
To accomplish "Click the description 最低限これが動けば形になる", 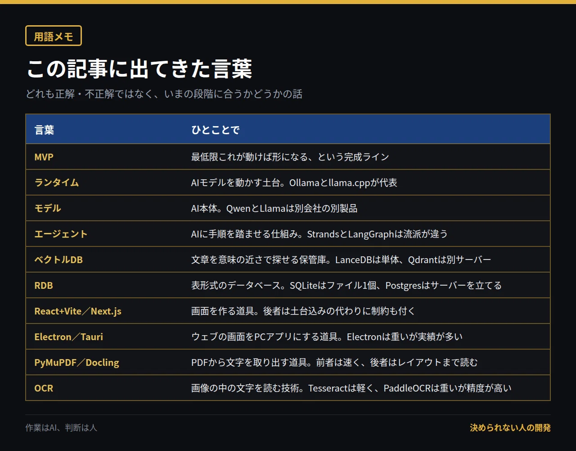I will click(290, 157).
